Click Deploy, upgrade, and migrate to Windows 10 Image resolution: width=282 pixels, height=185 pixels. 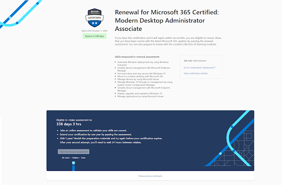coord(140,93)
